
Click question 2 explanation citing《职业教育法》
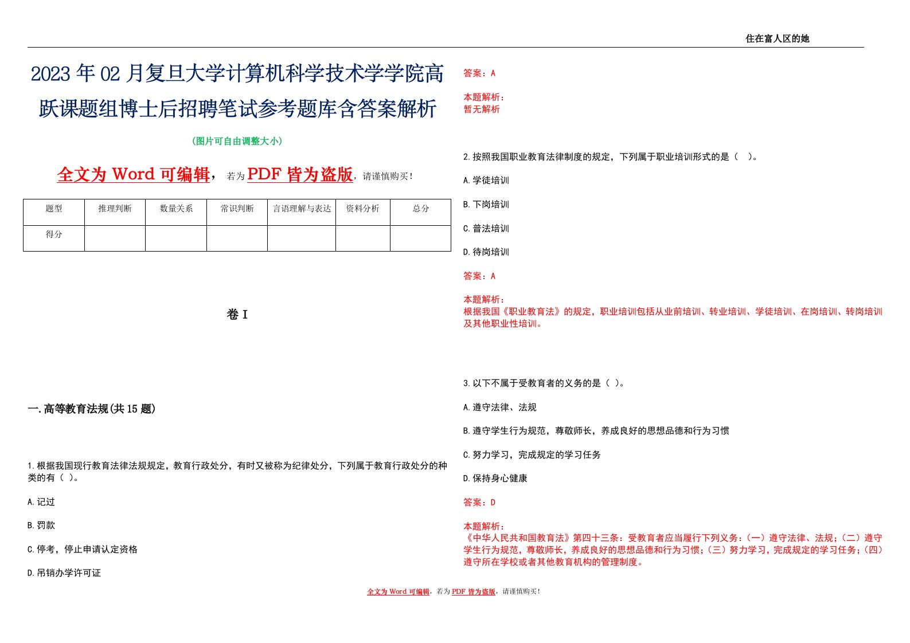[673, 317]
